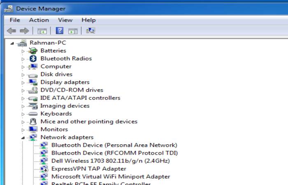Select Mice and other pointing devices label

coord(89,122)
